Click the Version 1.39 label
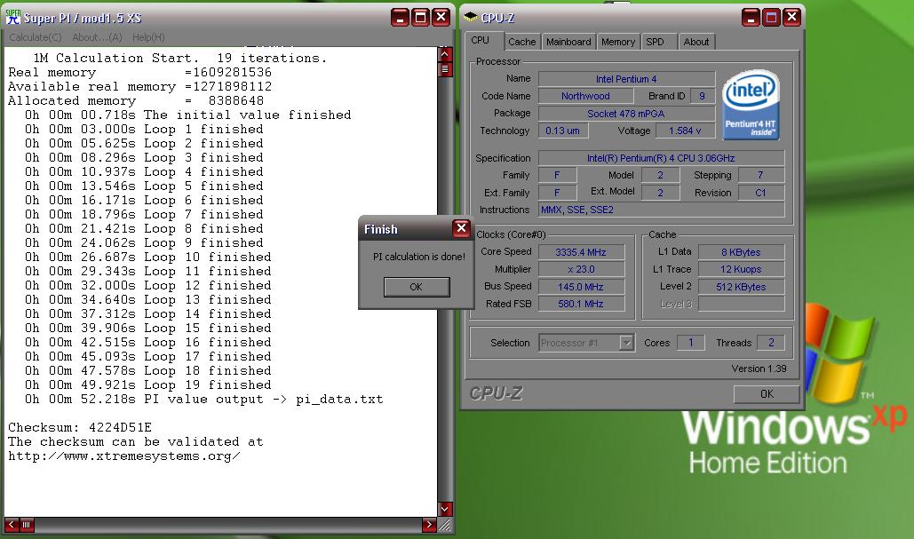The image size is (914, 539). pos(759,369)
